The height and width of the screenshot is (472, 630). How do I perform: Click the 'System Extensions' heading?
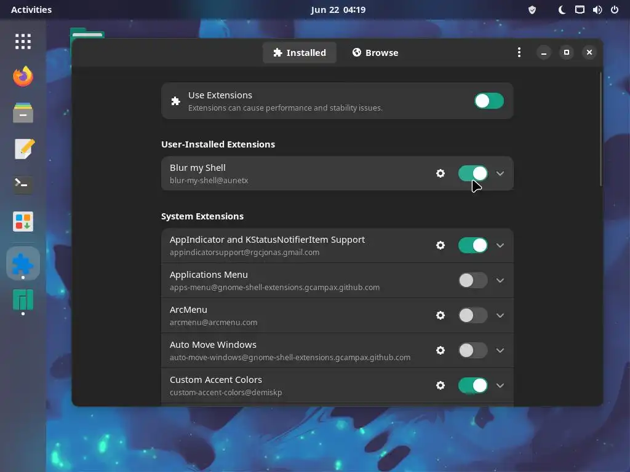(x=202, y=216)
